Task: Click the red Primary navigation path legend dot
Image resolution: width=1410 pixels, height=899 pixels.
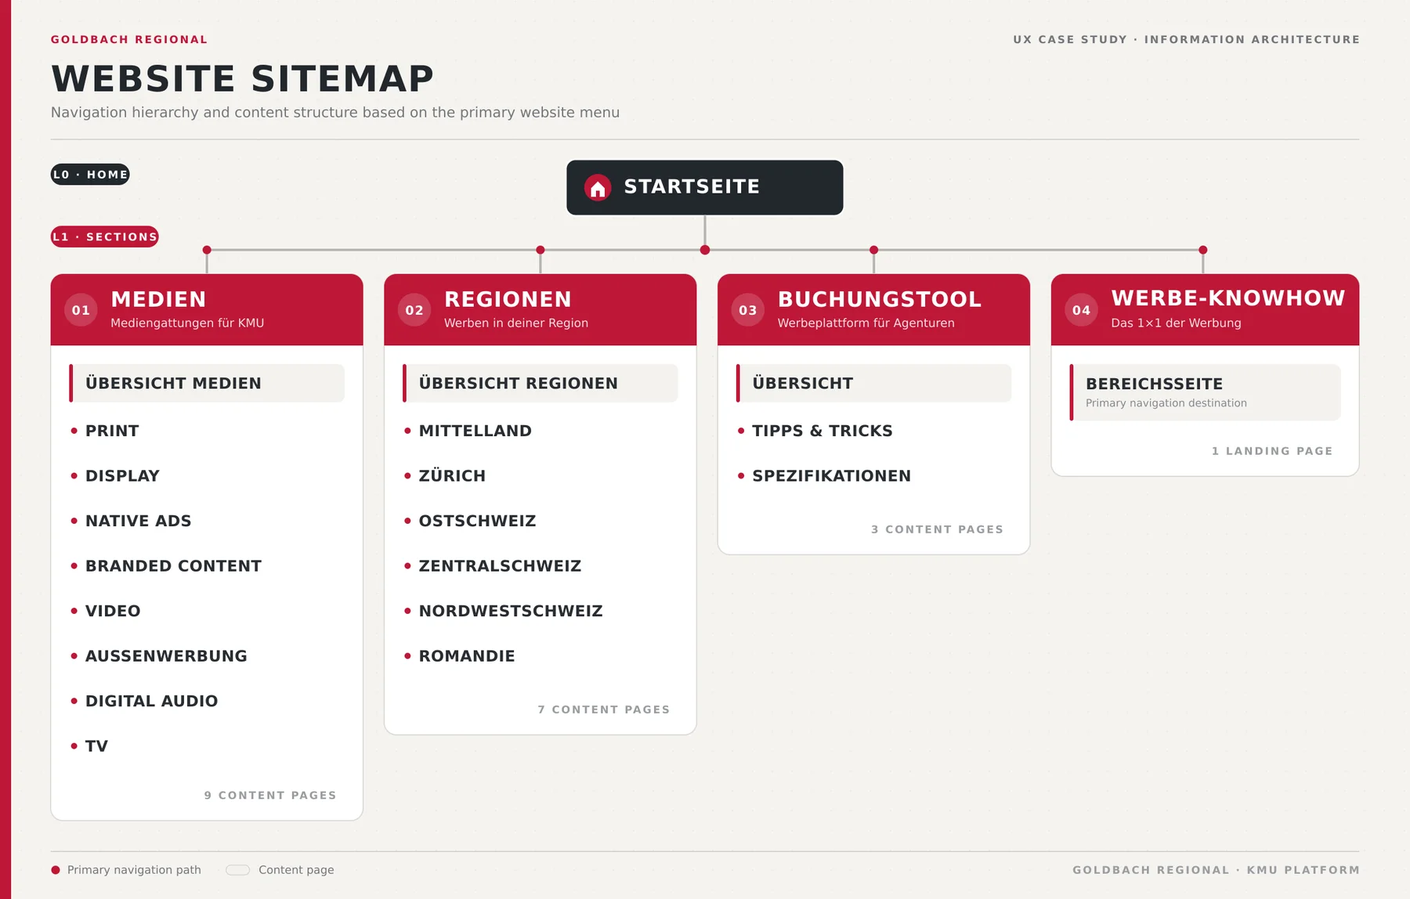Action: tap(56, 870)
